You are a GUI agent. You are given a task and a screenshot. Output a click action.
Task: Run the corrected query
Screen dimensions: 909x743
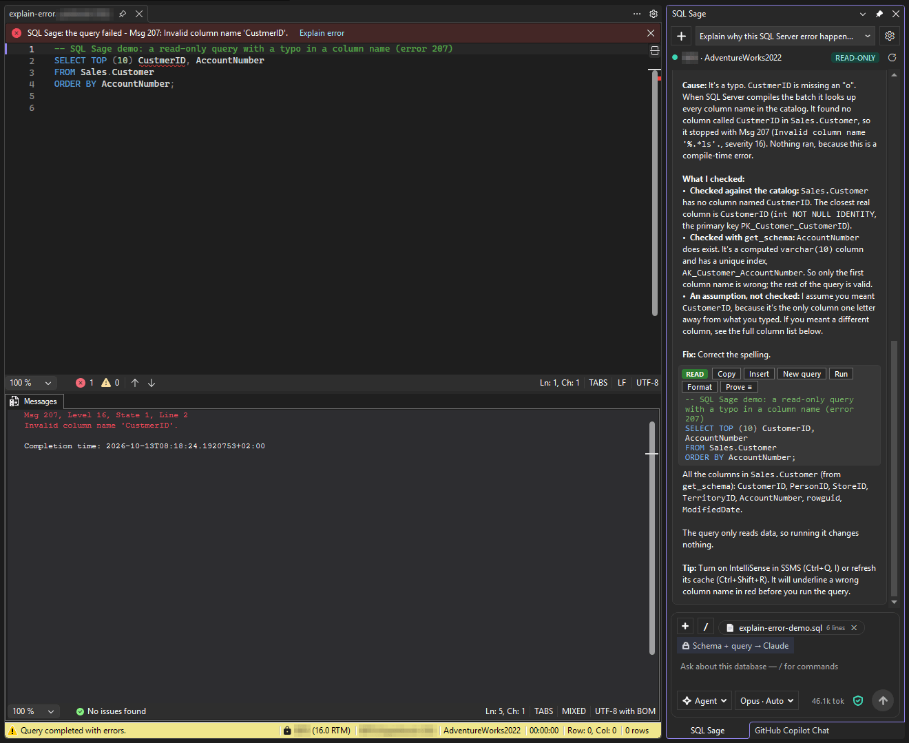coord(841,374)
